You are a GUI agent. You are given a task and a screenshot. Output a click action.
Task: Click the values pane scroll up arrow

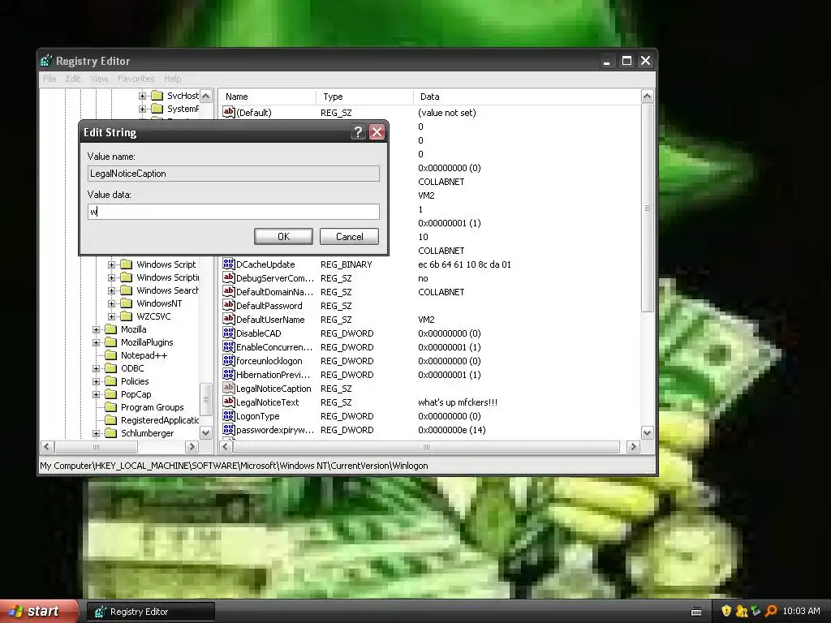click(647, 96)
